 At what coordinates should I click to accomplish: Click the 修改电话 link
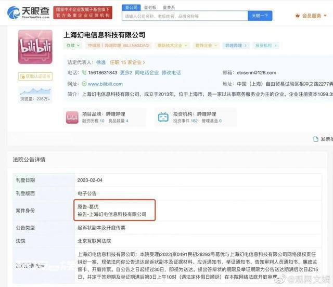point(171,73)
